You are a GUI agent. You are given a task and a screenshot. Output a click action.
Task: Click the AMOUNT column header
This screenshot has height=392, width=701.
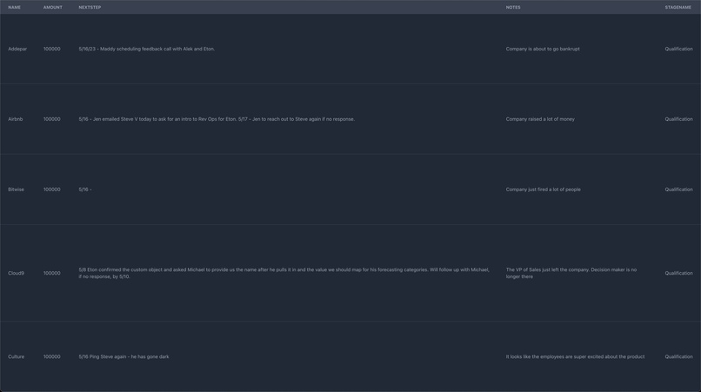(53, 7)
